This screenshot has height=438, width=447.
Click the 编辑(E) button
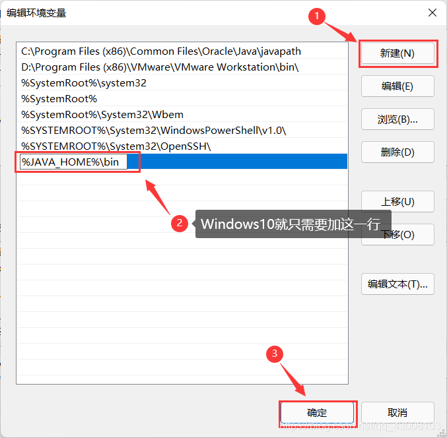pyautogui.click(x=397, y=86)
